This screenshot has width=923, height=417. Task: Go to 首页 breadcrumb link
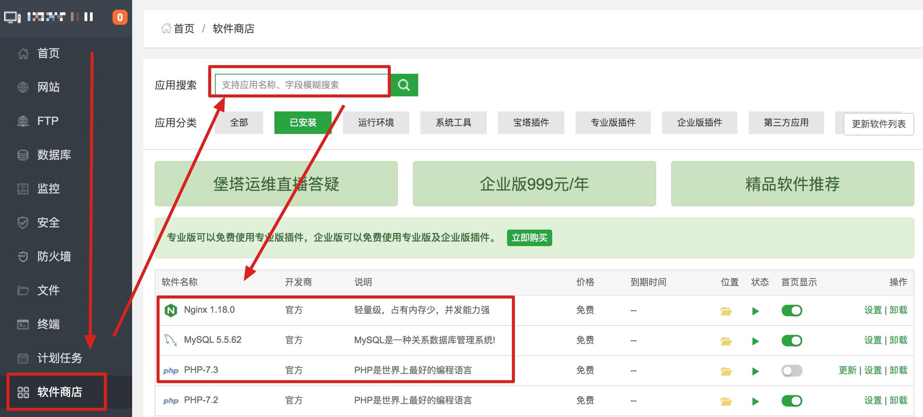pos(184,29)
